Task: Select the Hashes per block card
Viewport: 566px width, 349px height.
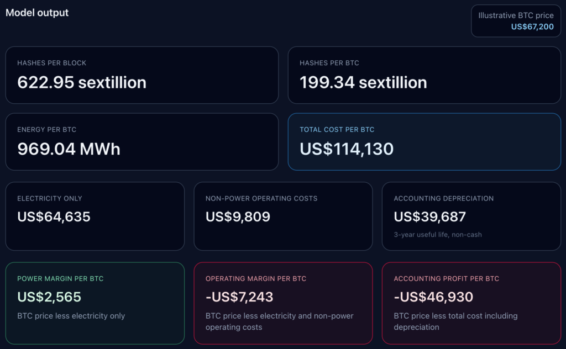Action: point(141,75)
